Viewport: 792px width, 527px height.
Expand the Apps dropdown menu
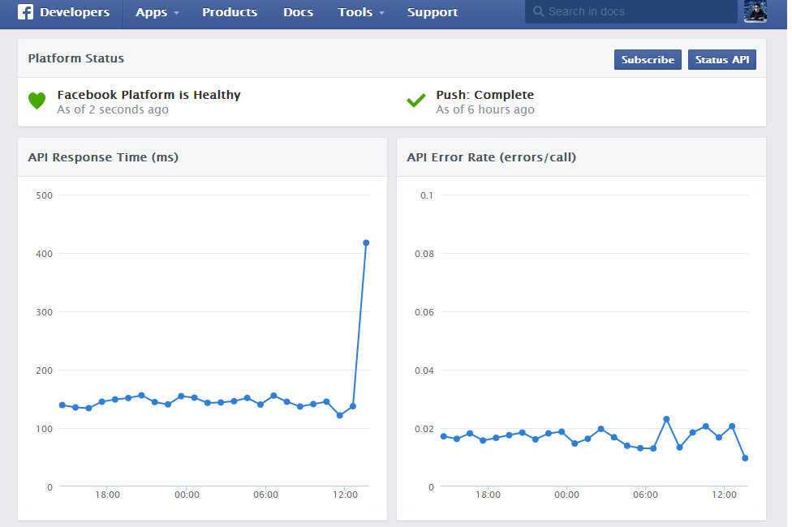tap(157, 12)
